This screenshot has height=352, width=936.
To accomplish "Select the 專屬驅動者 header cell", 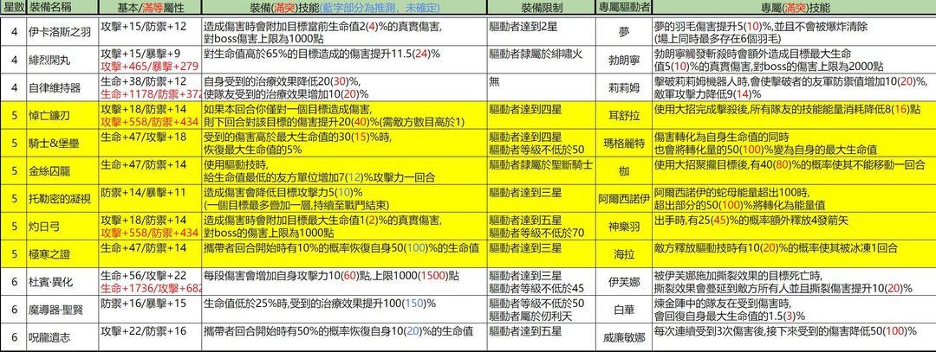I will 624,9.
